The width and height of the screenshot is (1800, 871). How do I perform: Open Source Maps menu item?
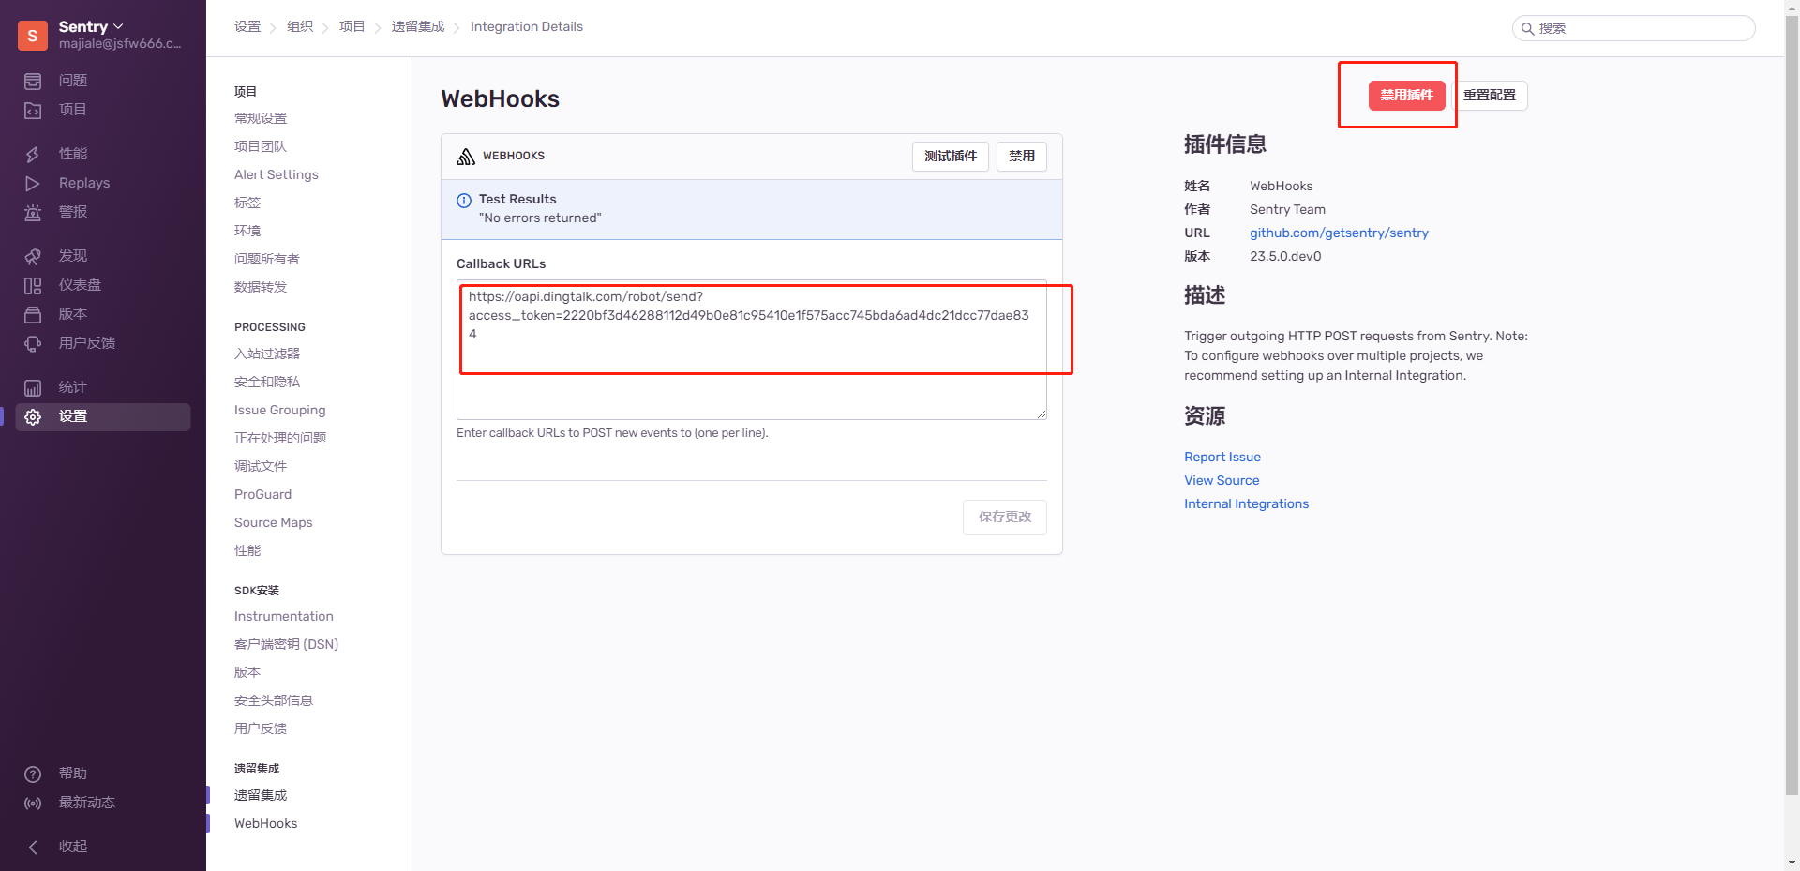coord(274,522)
